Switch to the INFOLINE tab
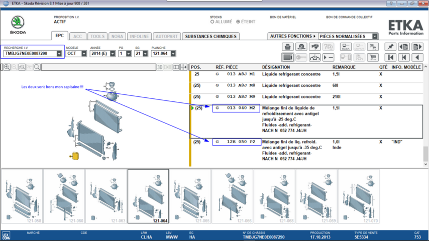This screenshot has width=429, height=241. point(139,36)
